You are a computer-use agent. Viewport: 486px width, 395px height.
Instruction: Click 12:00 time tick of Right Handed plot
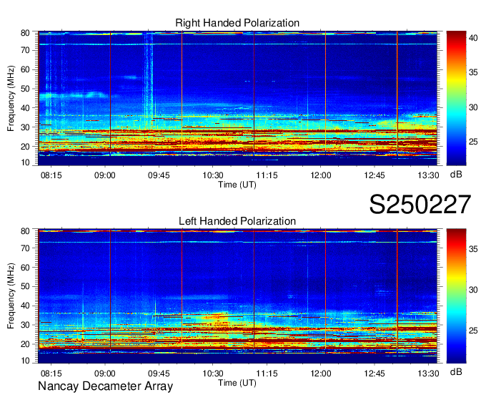(321, 175)
